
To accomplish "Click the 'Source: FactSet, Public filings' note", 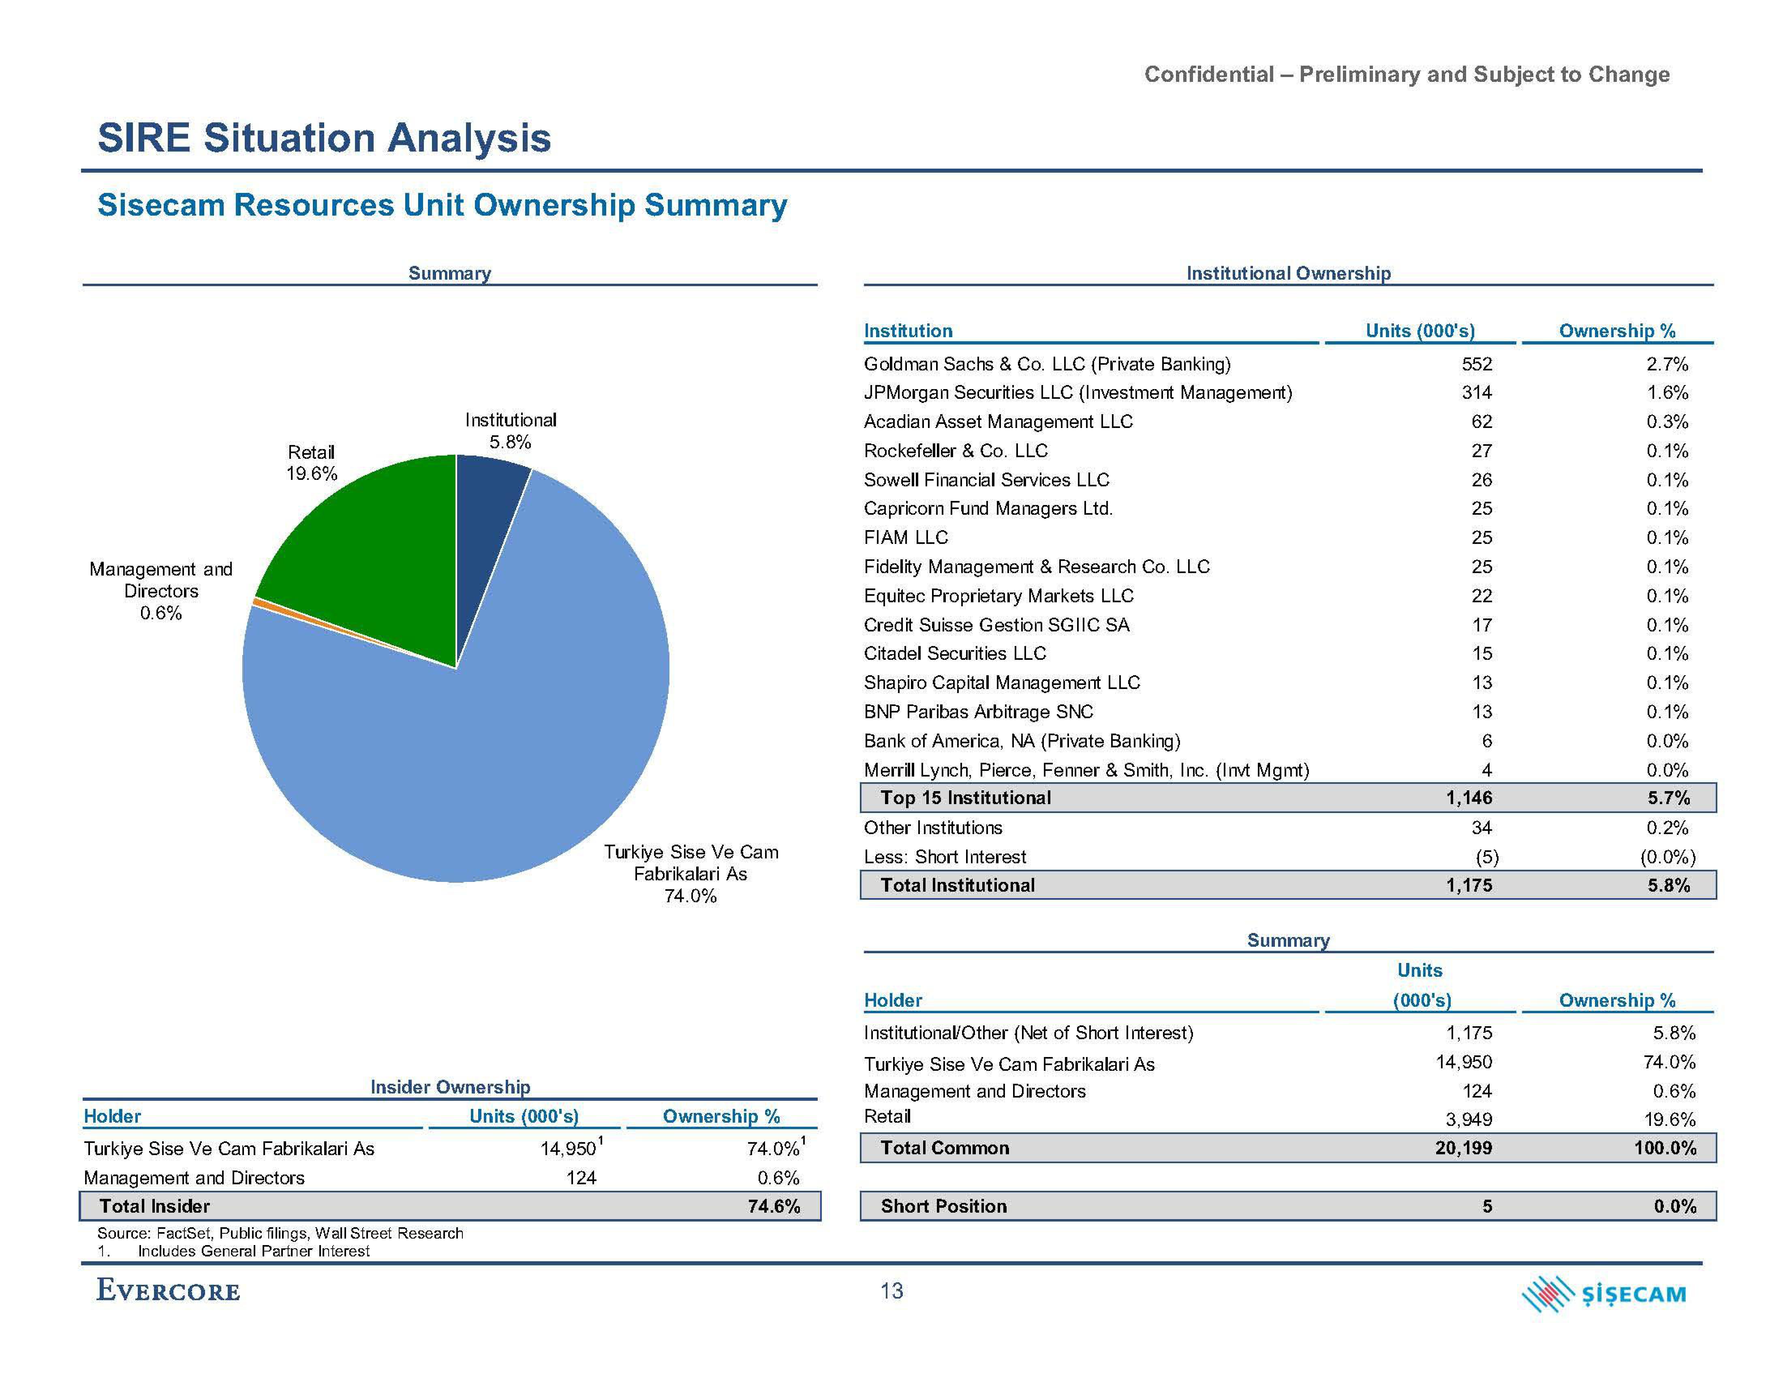I will pyautogui.click(x=280, y=1233).
